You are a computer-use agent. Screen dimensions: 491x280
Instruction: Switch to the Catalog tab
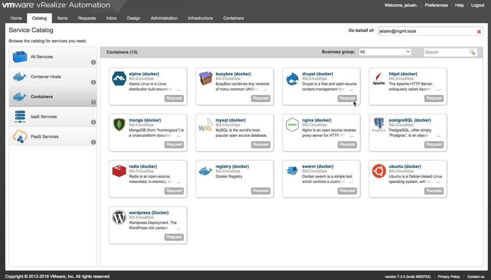point(39,18)
